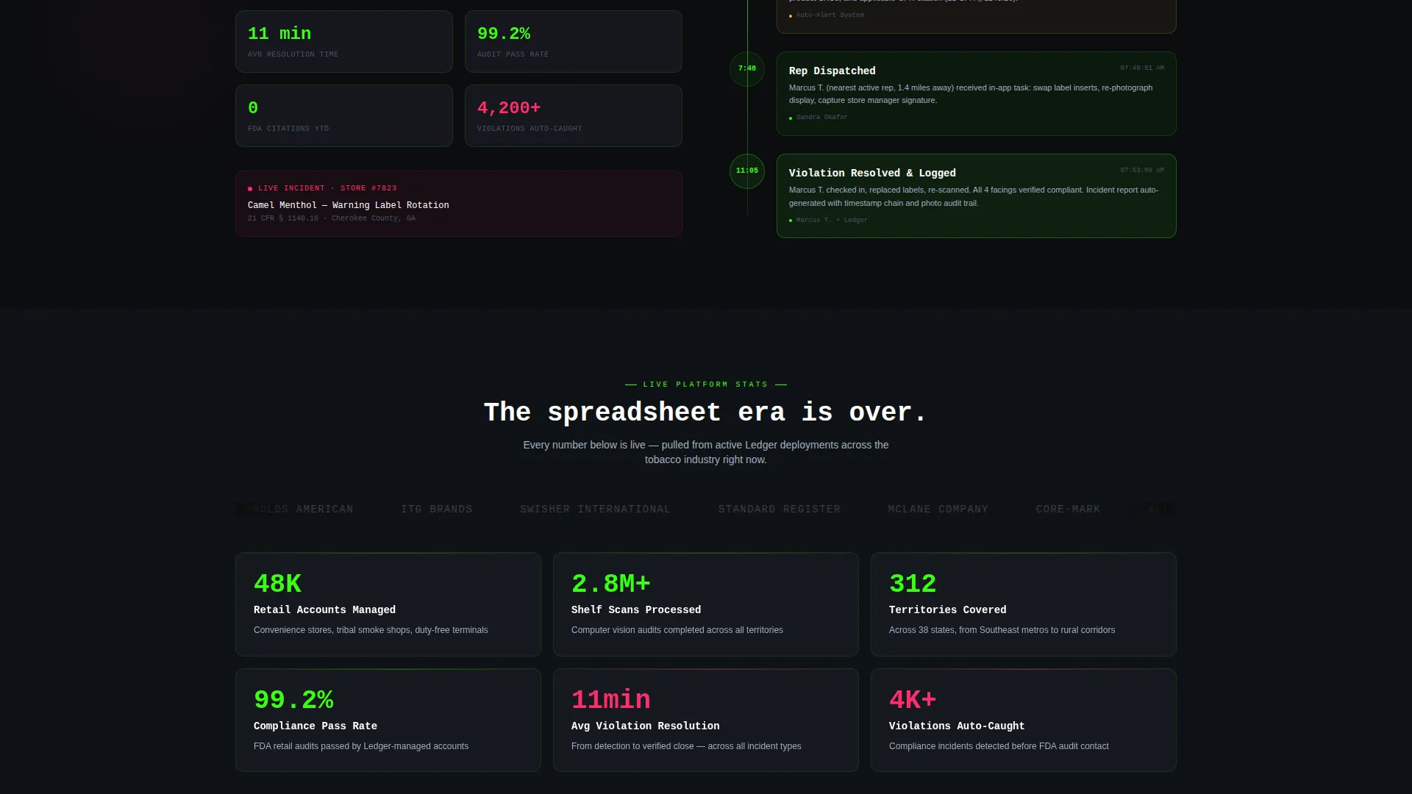Click Camel Menthol — Warning Label Rotation text
Viewport: 1412px width, 794px height.
348,205
